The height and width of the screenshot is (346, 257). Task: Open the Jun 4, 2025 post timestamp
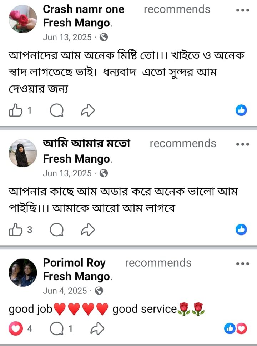[x=65, y=291]
